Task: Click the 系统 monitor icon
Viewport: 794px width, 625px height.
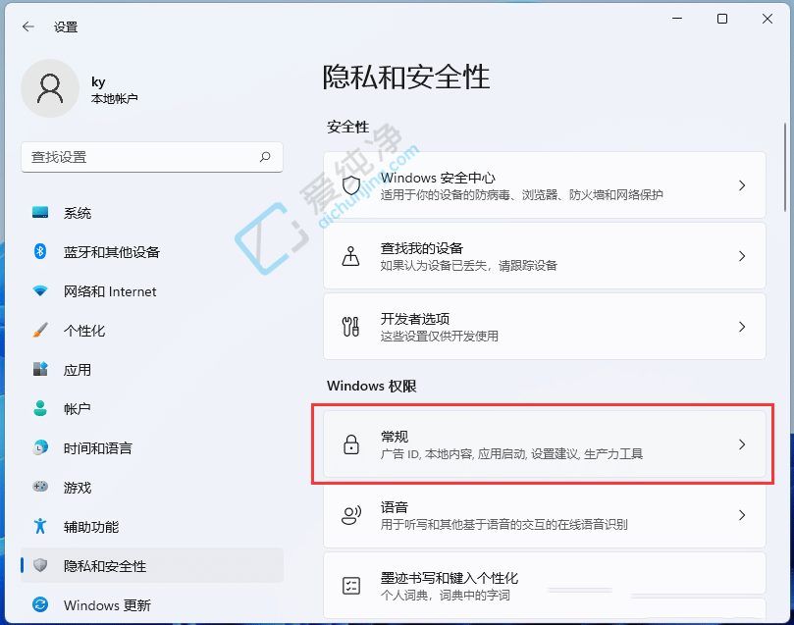Action: click(x=40, y=213)
